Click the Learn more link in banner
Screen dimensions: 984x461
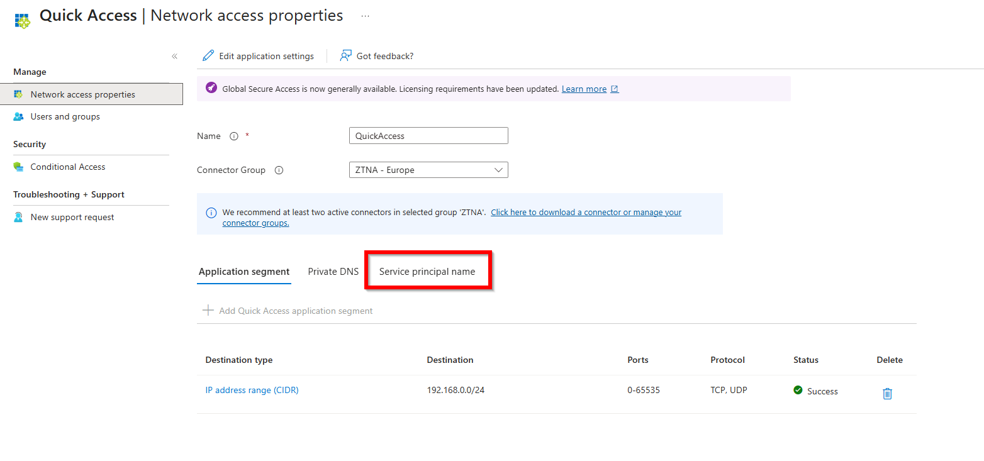coord(584,89)
